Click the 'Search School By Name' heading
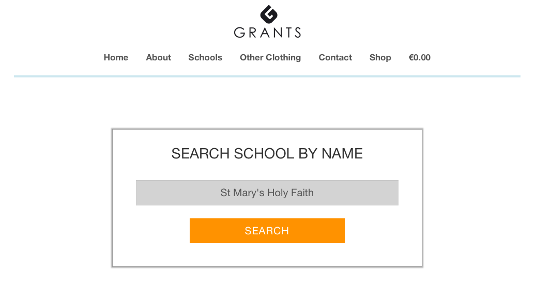Image resolution: width=551 pixels, height=287 pixels. tap(267, 154)
